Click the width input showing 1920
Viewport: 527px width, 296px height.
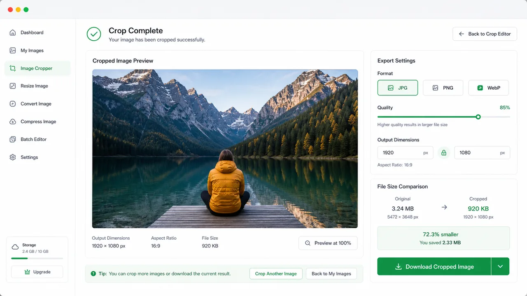click(x=405, y=153)
